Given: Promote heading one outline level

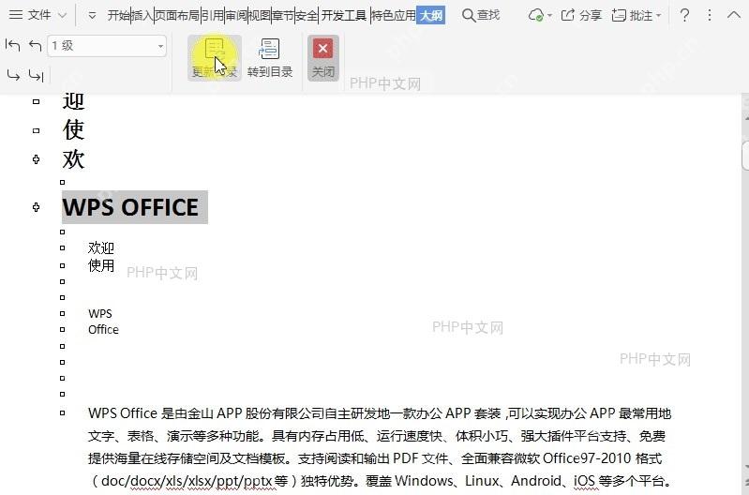Looking at the screenshot, I should 36,45.
